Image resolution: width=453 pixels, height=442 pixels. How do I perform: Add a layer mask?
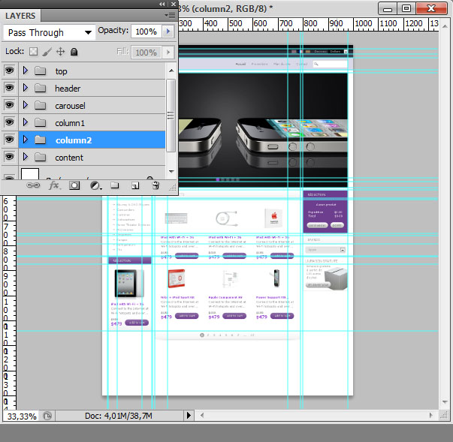point(74,185)
